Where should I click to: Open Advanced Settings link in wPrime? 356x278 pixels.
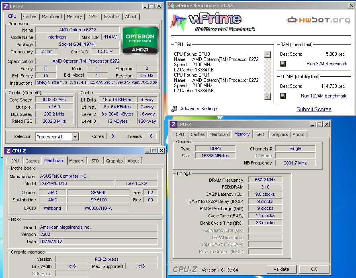(x=198, y=109)
